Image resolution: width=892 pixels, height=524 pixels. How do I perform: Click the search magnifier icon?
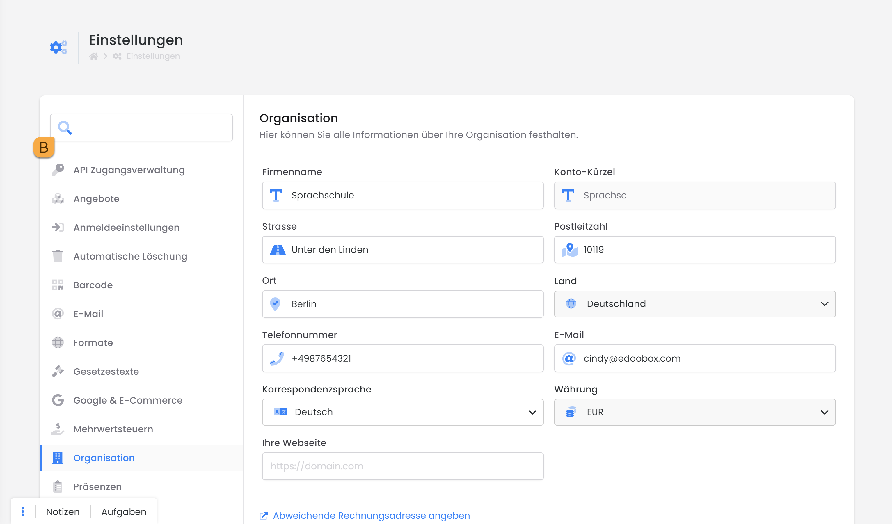click(65, 127)
